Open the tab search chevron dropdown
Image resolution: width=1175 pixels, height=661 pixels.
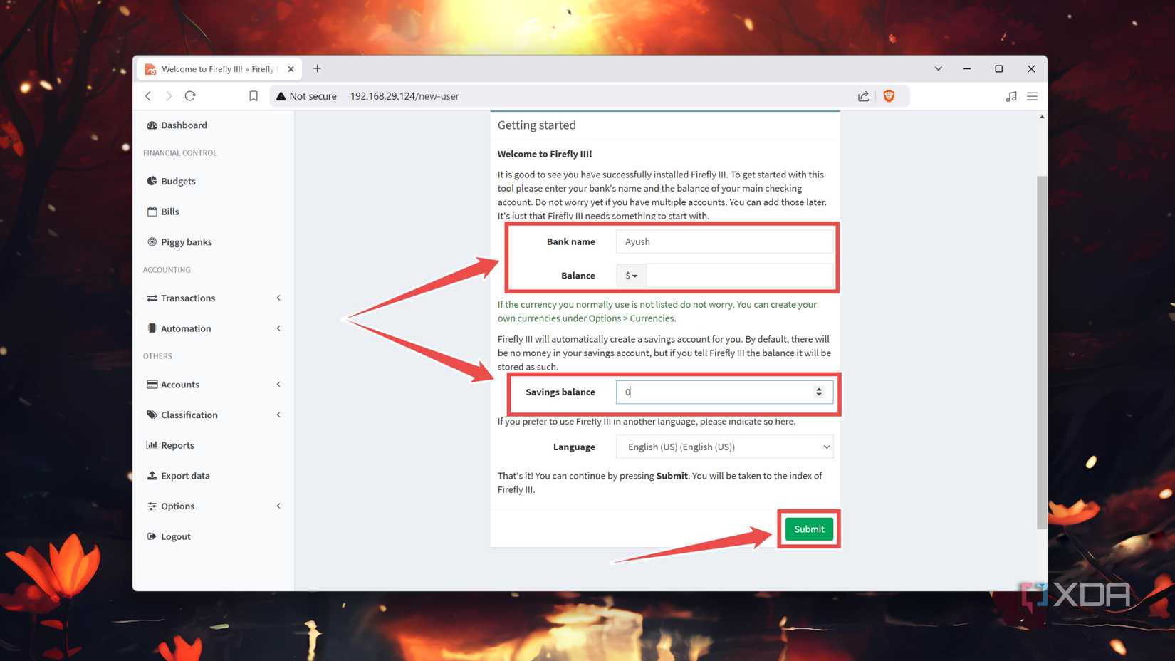[938, 69]
